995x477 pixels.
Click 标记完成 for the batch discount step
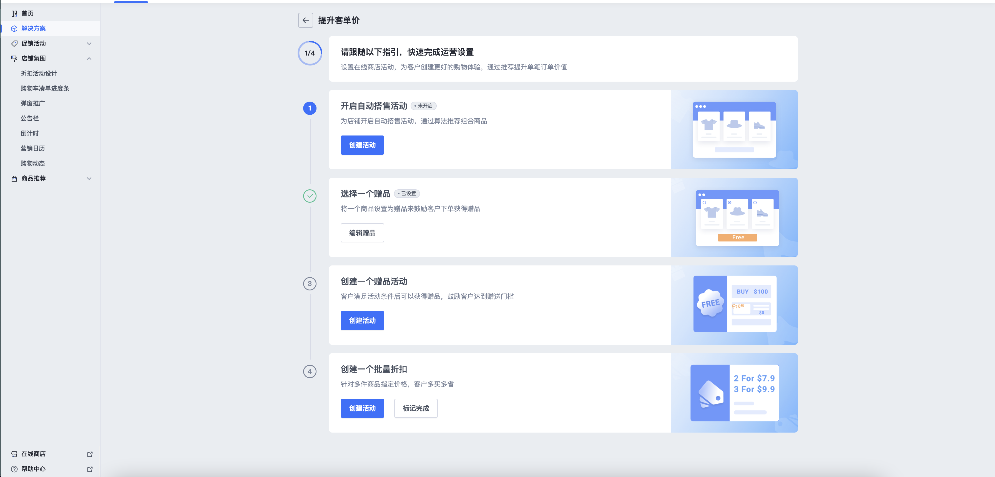tap(416, 408)
